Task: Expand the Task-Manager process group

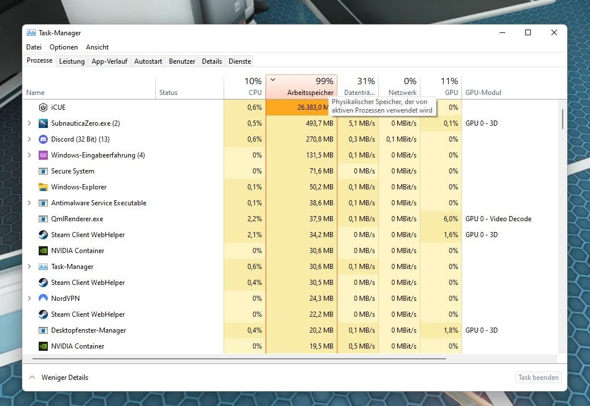Action: (30, 266)
